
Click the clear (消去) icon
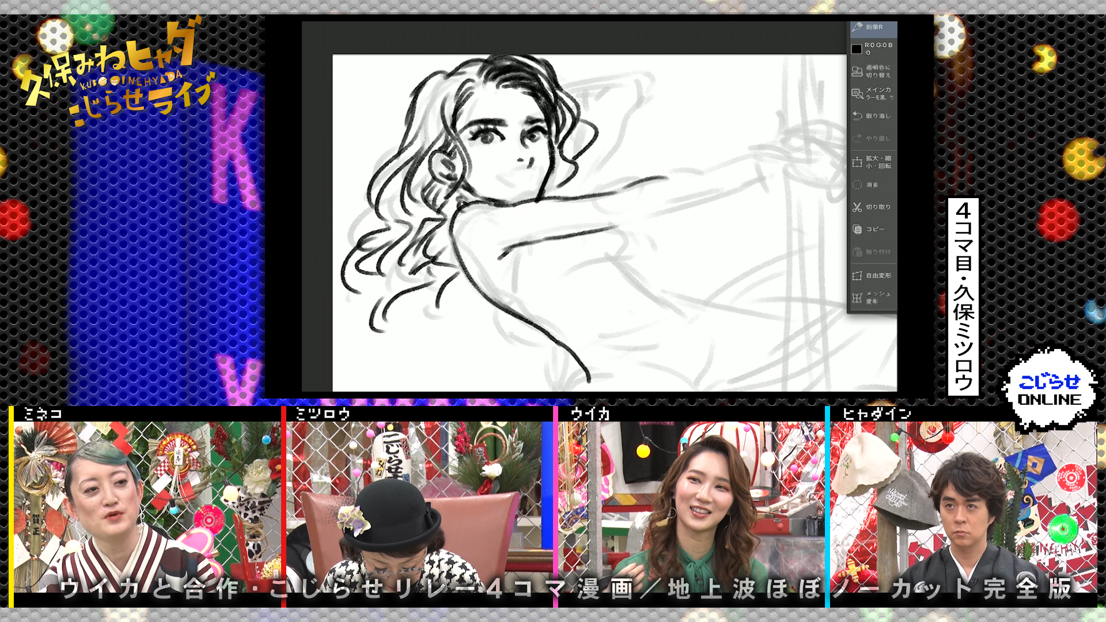pos(857,185)
